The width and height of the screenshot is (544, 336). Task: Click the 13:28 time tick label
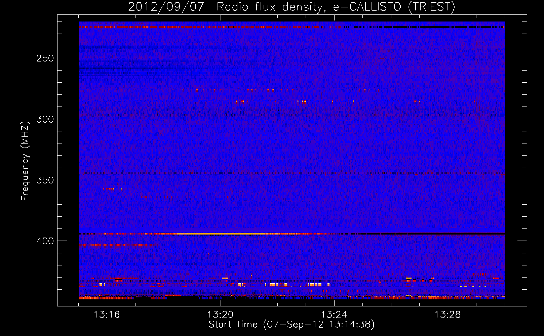(x=448, y=314)
